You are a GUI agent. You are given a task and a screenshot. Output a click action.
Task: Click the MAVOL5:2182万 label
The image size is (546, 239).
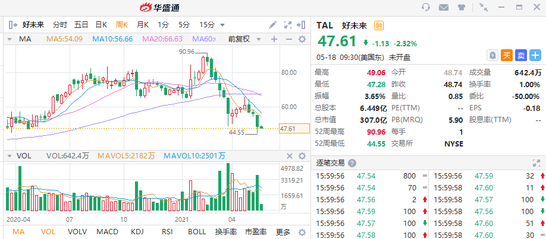click(126, 156)
